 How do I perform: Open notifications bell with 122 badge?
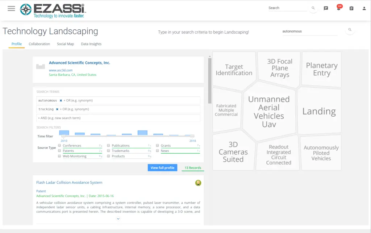click(339, 8)
